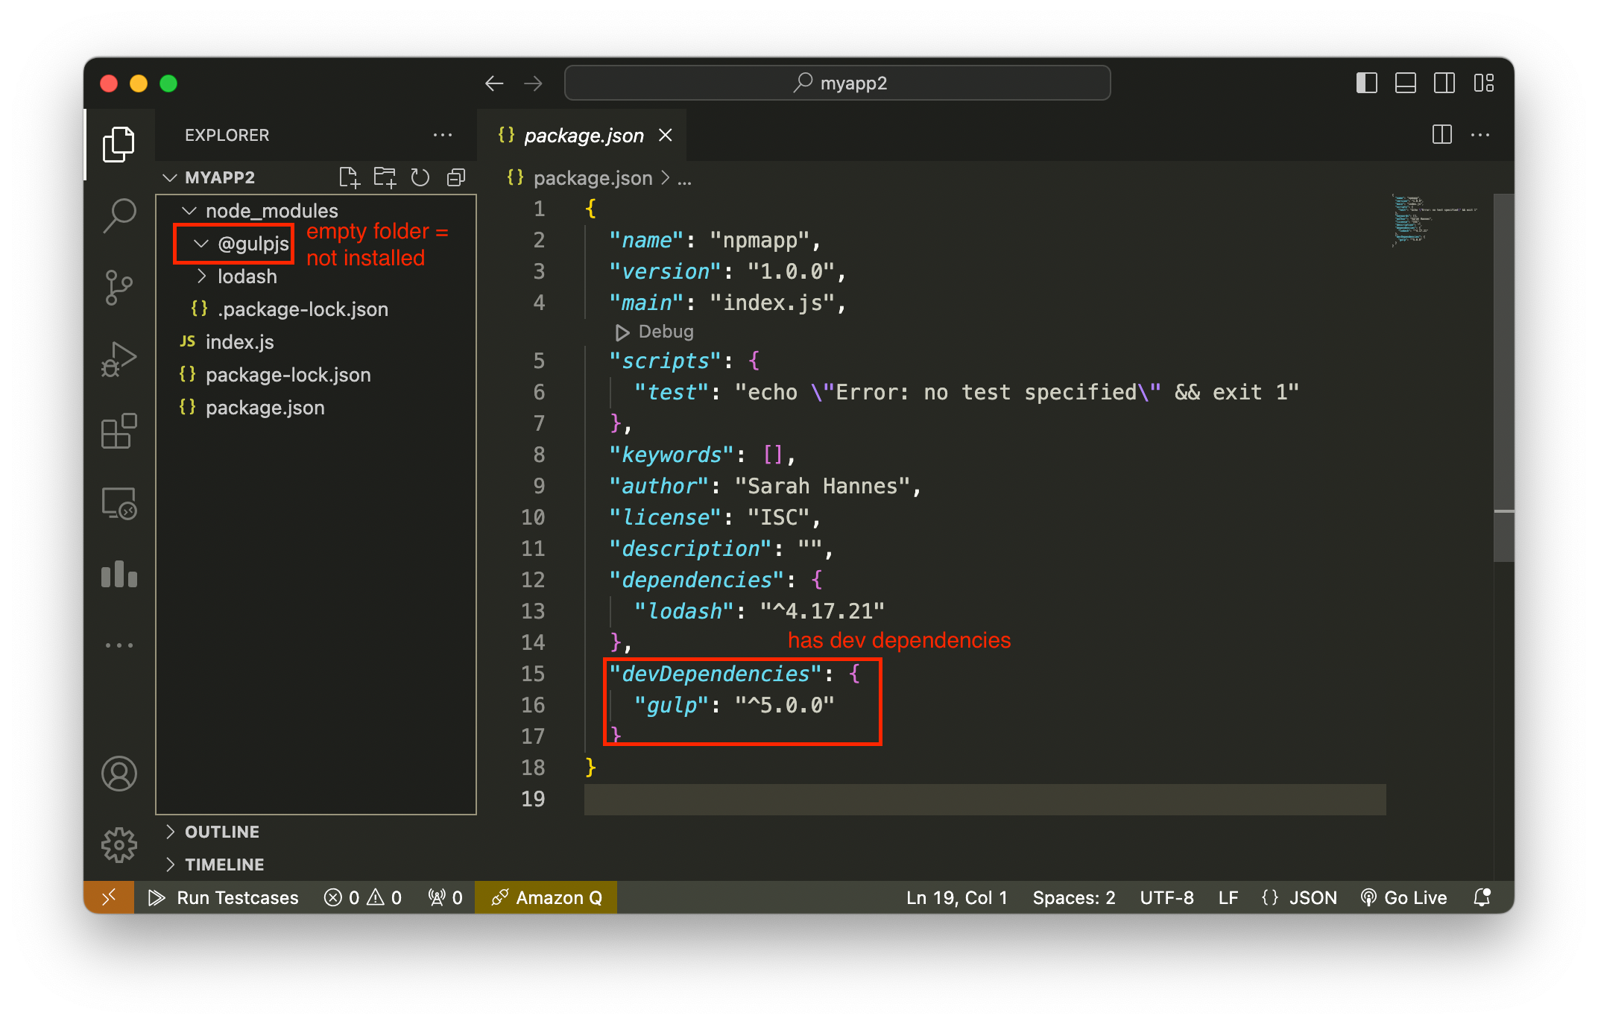Screen dimensions: 1598x1024
Task: Go forward using the right arrow
Action: coord(533,83)
